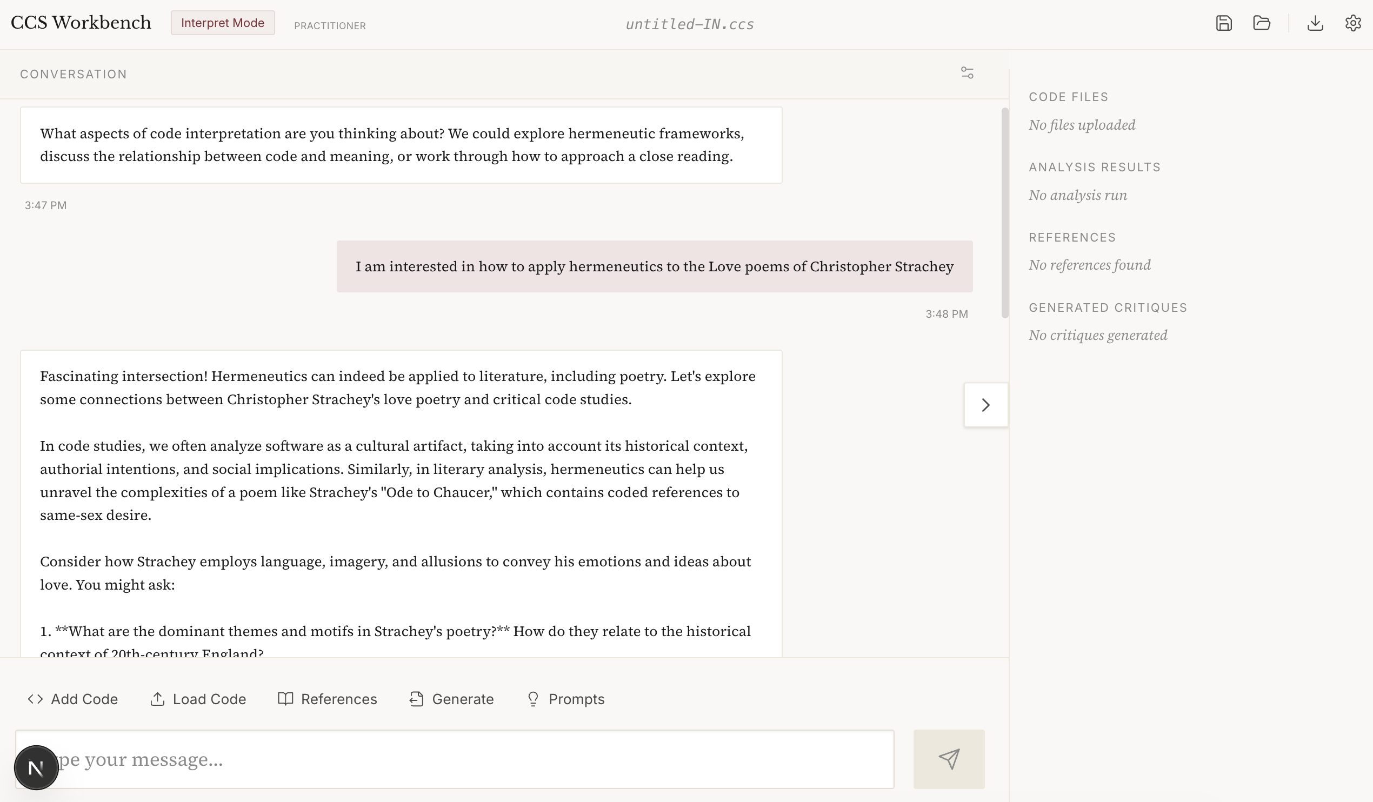Open settings gear icon
Screen dimensions: 1373x802
[x=1353, y=23]
